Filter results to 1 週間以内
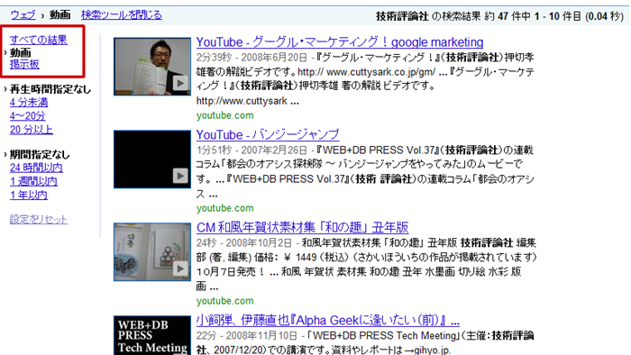Viewport: 631px width, 355px height. coord(33,181)
